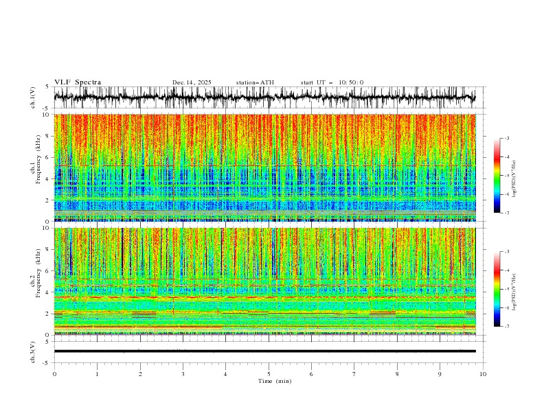544x420 pixels.
Task: Click the "-5" tick on lower color bar
Action: coord(506,289)
